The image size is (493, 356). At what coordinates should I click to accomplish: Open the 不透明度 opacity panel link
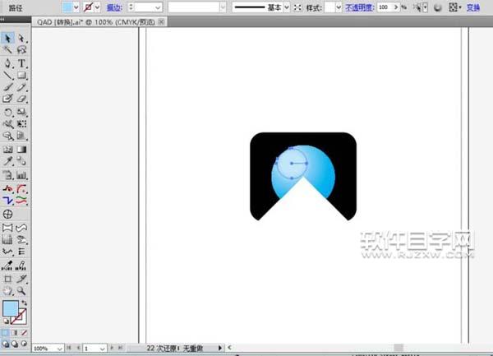point(357,7)
